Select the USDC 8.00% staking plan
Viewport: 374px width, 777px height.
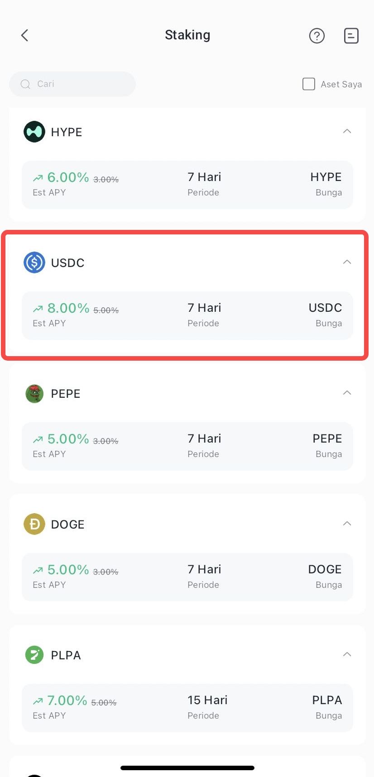(x=187, y=315)
